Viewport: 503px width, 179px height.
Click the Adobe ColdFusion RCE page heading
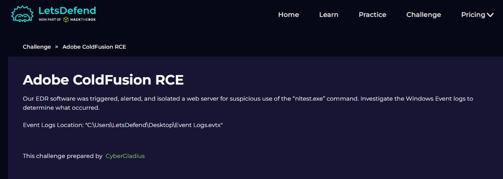point(103,80)
